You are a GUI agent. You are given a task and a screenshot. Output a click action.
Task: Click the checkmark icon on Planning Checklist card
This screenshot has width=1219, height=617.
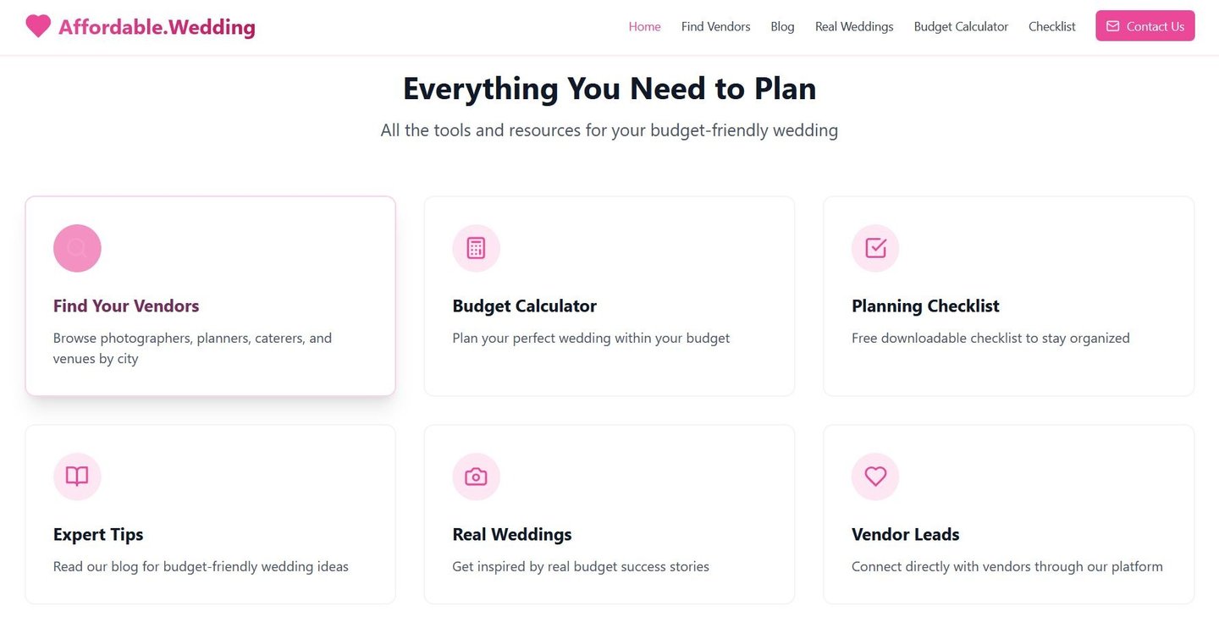[875, 248]
